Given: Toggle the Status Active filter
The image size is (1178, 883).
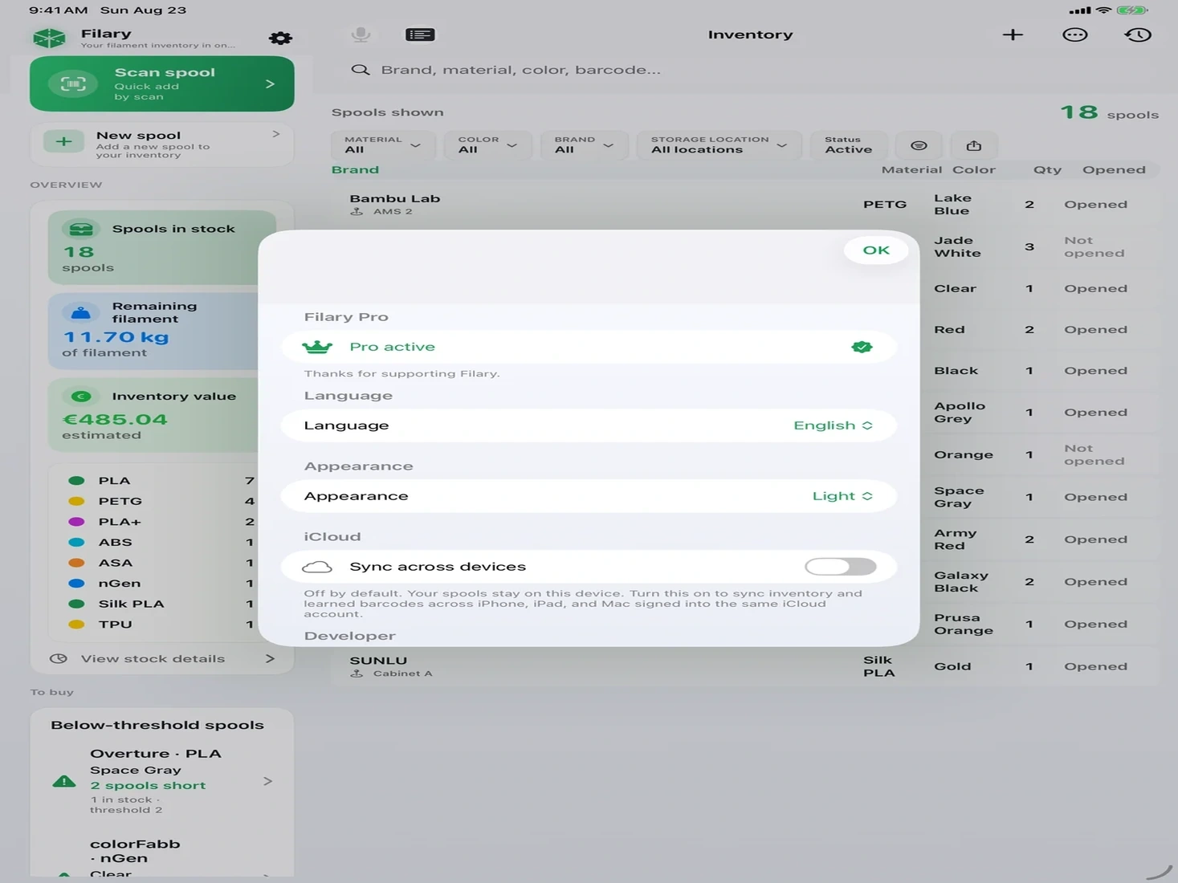Looking at the screenshot, I should click(849, 145).
